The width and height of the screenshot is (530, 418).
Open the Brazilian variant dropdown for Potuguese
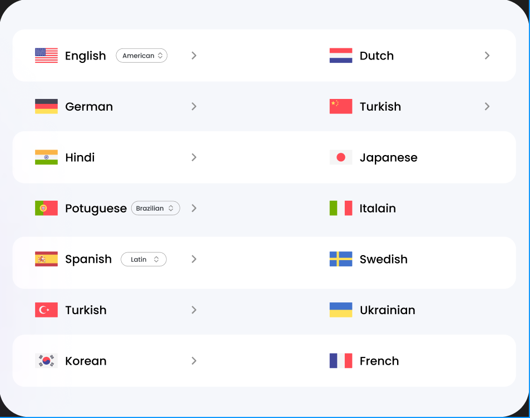[155, 208]
